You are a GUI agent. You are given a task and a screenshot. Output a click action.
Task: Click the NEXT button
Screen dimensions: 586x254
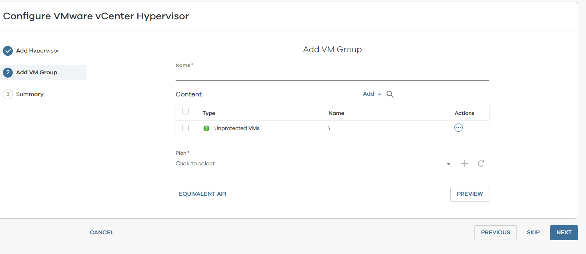pos(563,232)
